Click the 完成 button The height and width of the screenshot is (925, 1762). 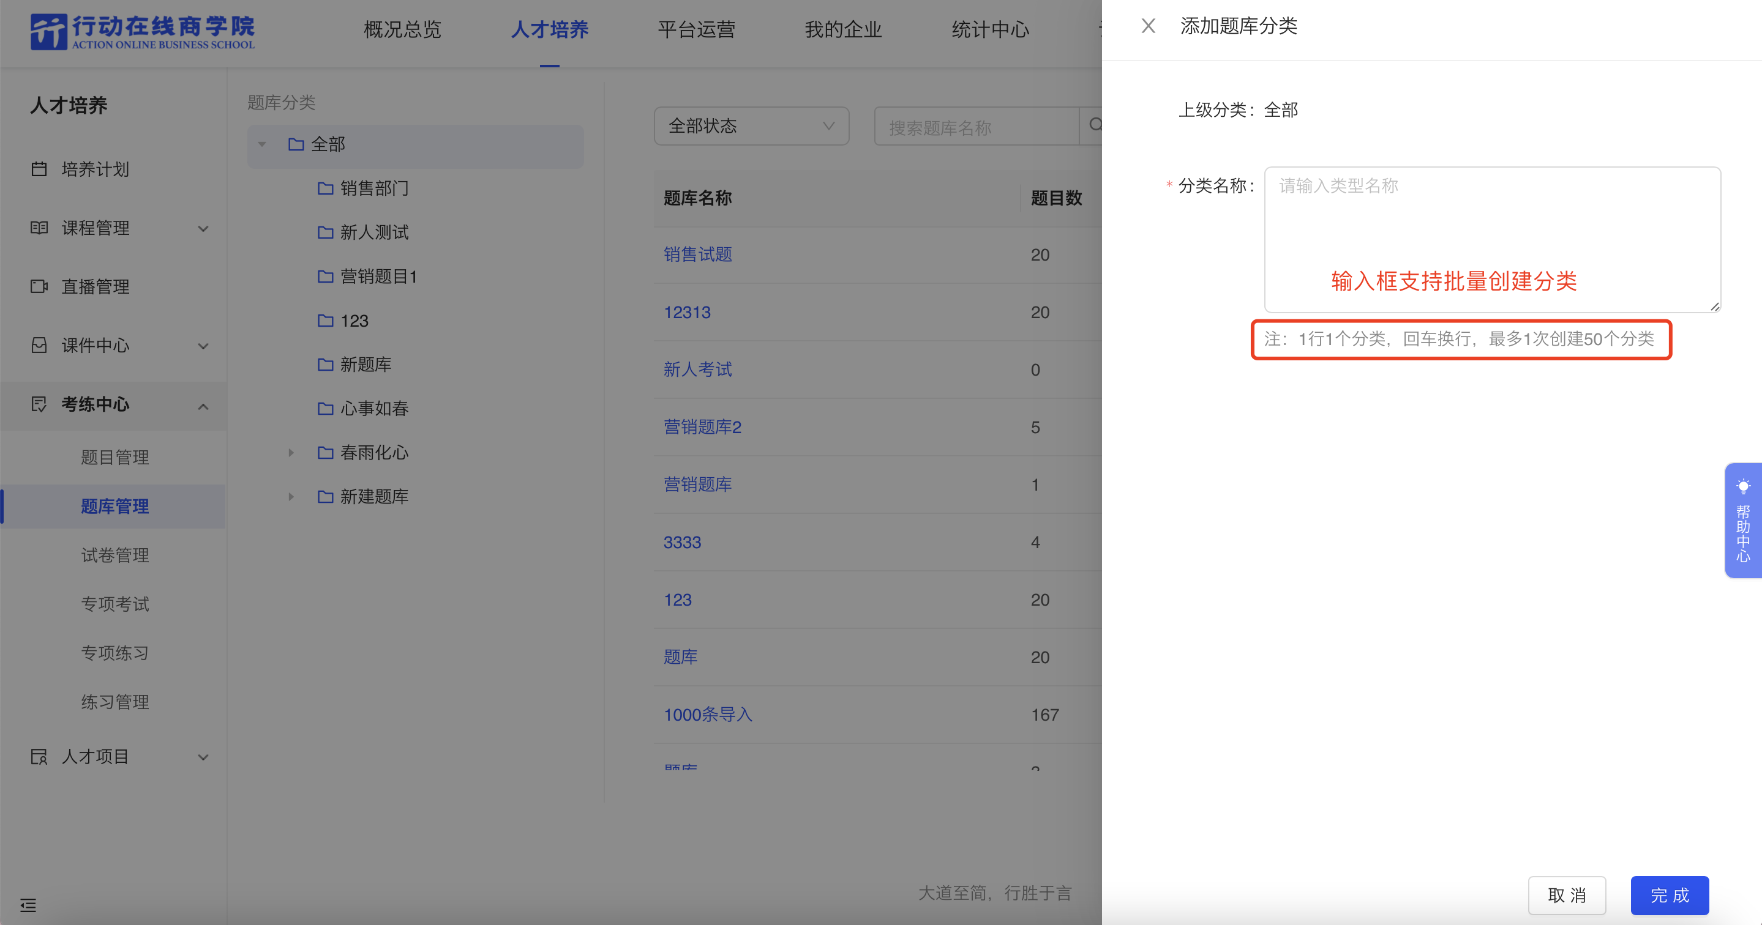click(x=1670, y=895)
